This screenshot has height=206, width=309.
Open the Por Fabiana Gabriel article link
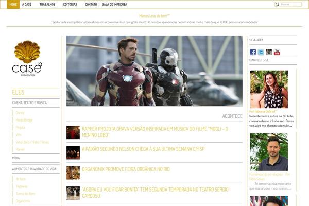pyautogui.click(x=263, y=111)
